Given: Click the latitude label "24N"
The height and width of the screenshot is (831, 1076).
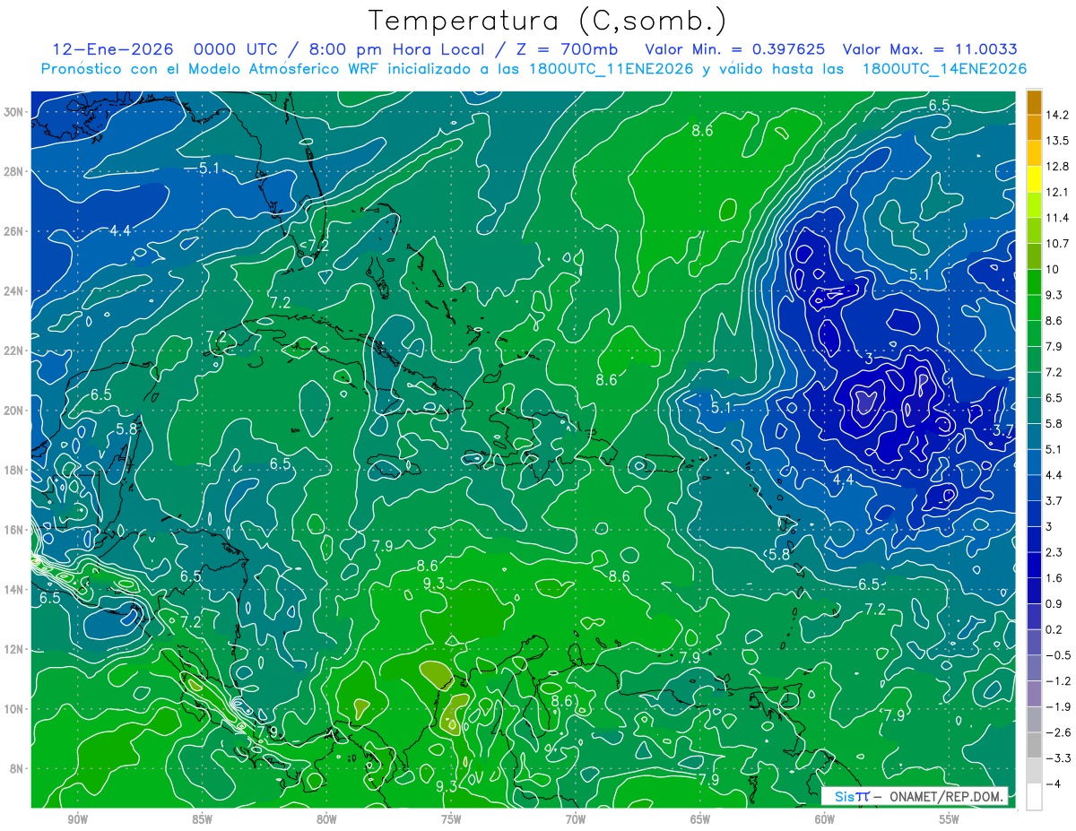Looking at the screenshot, I should click(15, 291).
